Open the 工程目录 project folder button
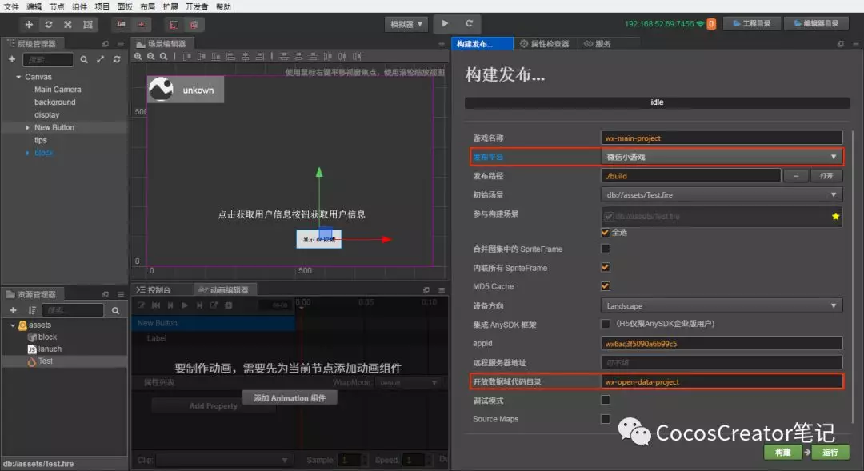864x471 pixels. tap(752, 24)
